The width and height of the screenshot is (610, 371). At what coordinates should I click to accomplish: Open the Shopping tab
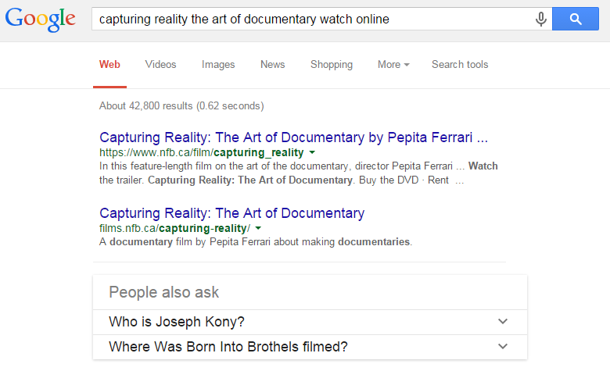tap(331, 65)
